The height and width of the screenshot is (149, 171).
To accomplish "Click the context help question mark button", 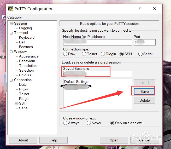I will (x=140, y=9).
